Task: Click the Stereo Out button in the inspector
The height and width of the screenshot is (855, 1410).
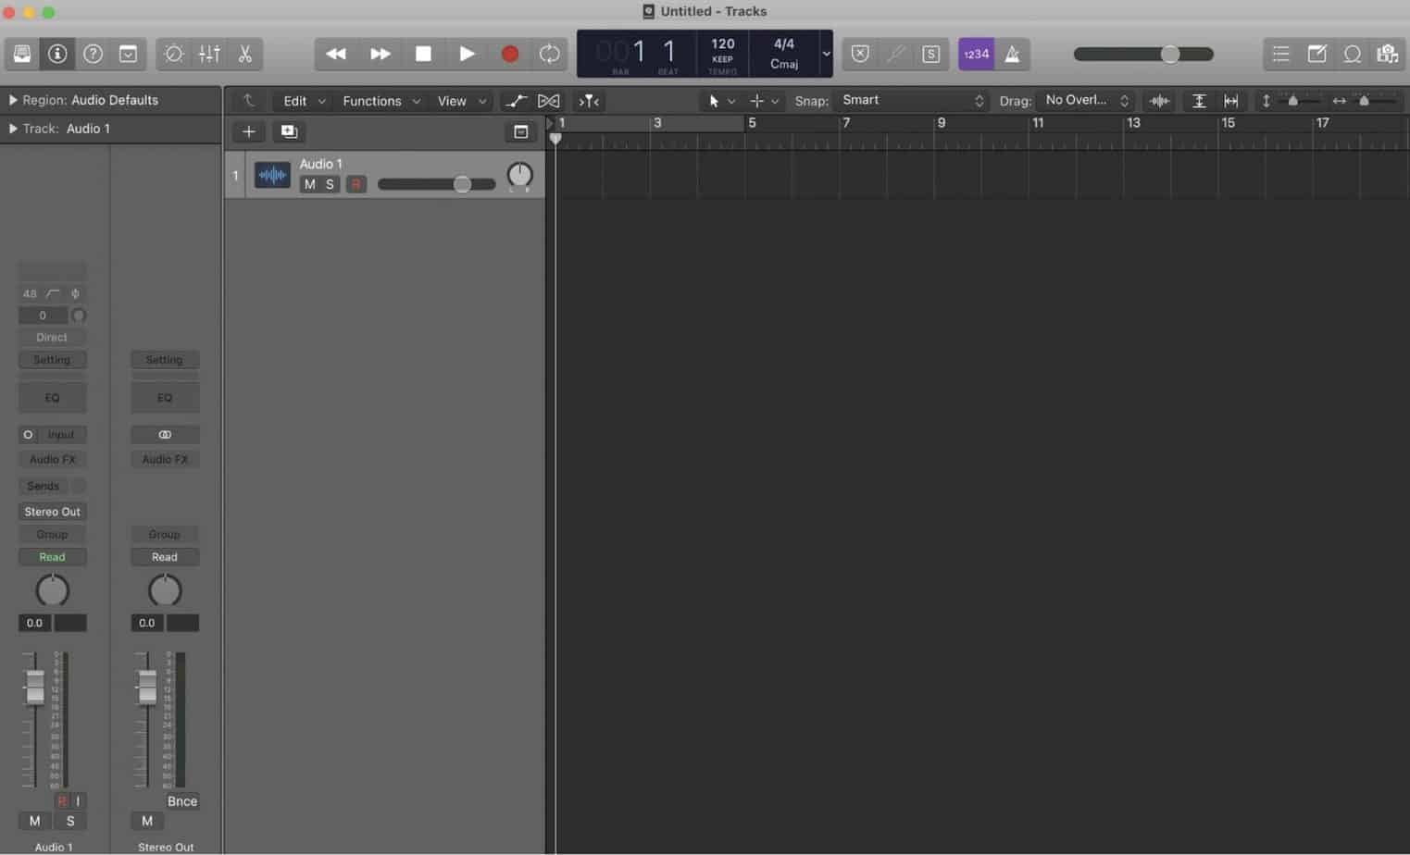Action: [52, 511]
